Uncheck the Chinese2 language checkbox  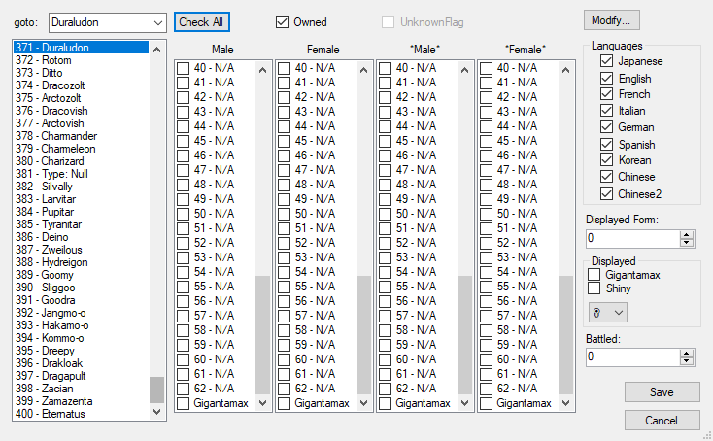click(x=606, y=193)
